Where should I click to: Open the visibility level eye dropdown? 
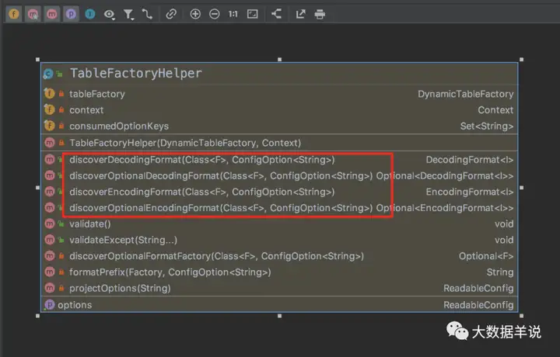point(110,14)
